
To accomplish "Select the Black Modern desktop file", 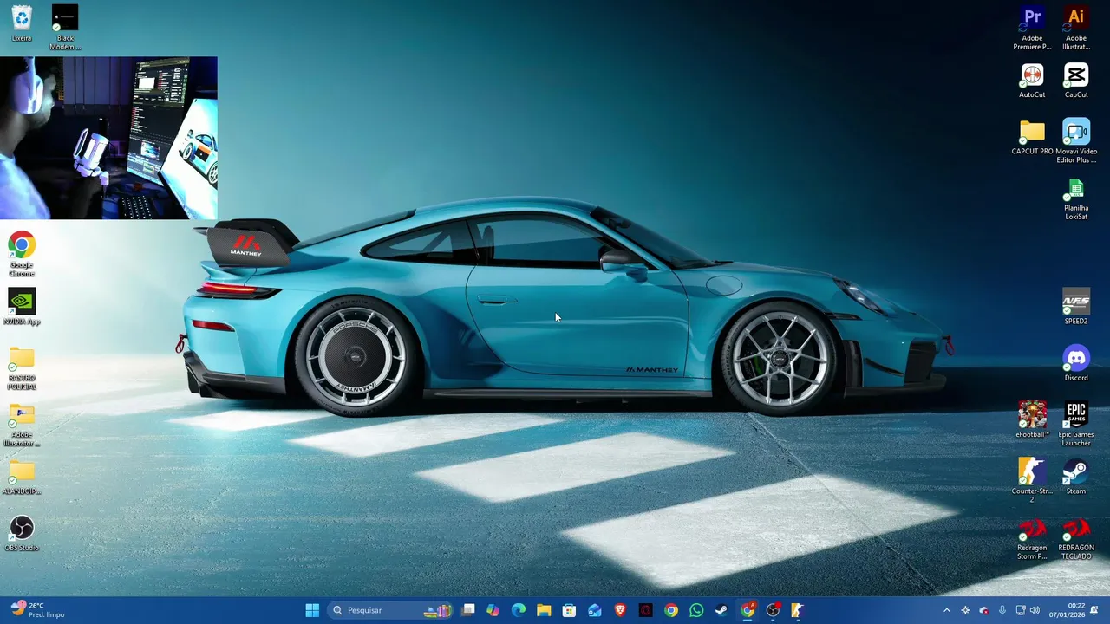I will (65, 27).
